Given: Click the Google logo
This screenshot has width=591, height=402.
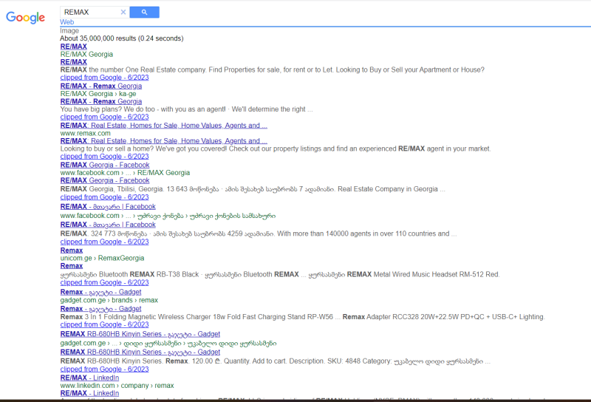Looking at the screenshot, I should click(x=25, y=17).
